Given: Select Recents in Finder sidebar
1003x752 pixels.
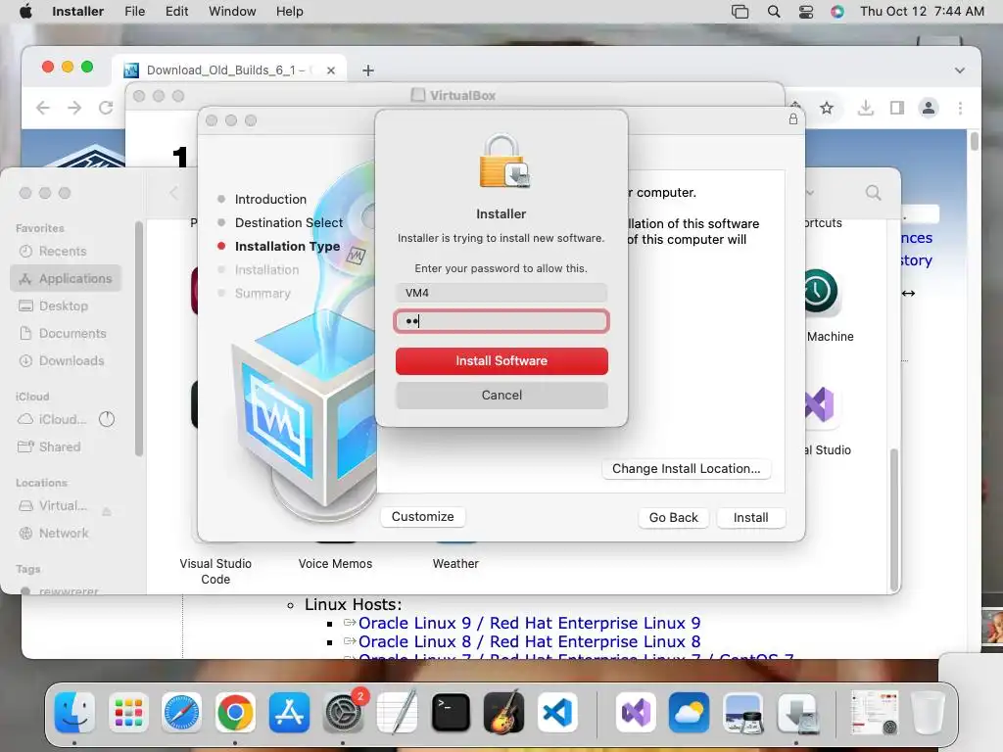Looking at the screenshot, I should pos(66,252).
